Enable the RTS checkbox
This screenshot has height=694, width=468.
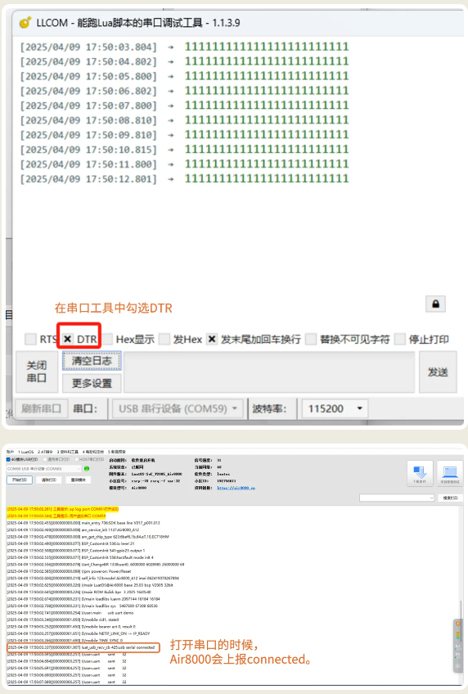click(30, 339)
